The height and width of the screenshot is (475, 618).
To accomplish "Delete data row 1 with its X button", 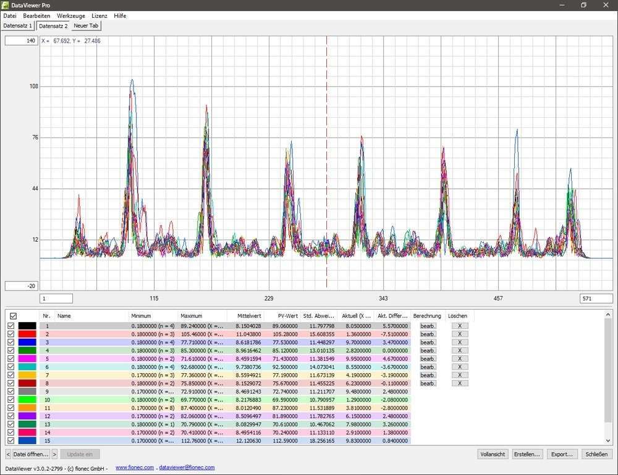I will click(460, 326).
